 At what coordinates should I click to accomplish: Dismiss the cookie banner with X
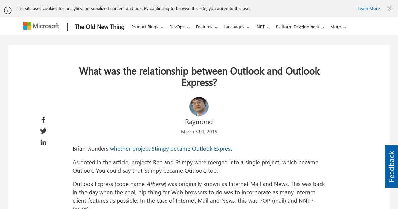390,9
